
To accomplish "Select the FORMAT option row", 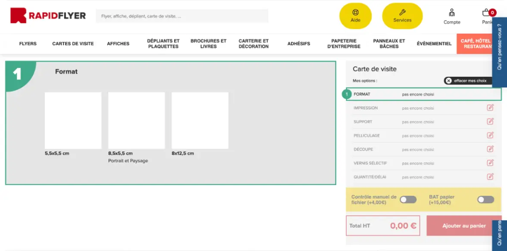I will [x=424, y=94].
